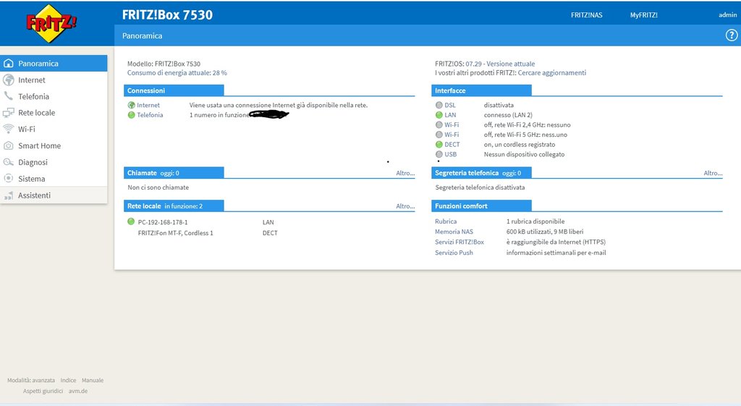Open FRITZ!NAS from the header
Image resolution: width=741 pixels, height=406 pixels.
pos(586,15)
